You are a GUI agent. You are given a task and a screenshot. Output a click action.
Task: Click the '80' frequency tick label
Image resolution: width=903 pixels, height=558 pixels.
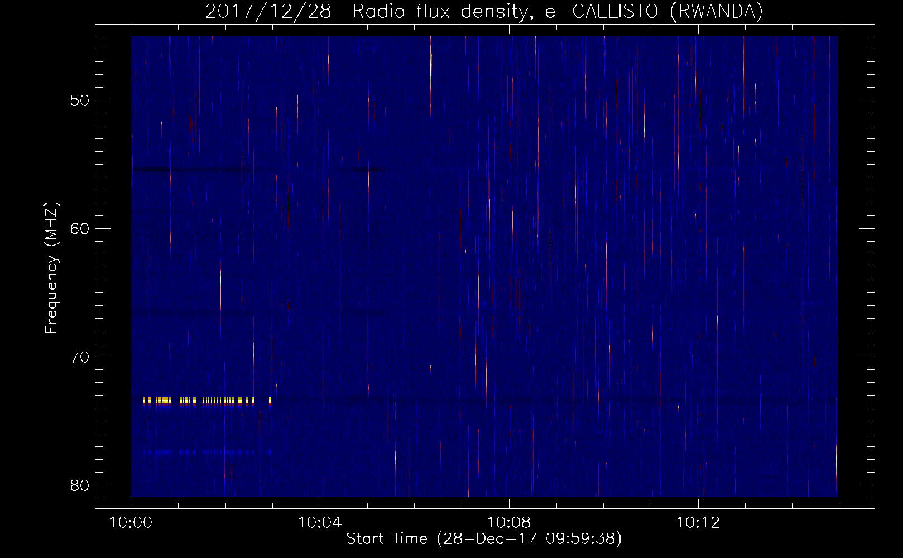(x=80, y=485)
